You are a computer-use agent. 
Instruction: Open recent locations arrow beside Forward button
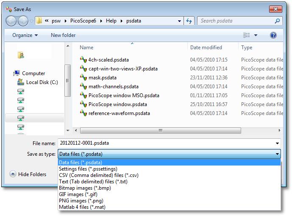(31, 21)
